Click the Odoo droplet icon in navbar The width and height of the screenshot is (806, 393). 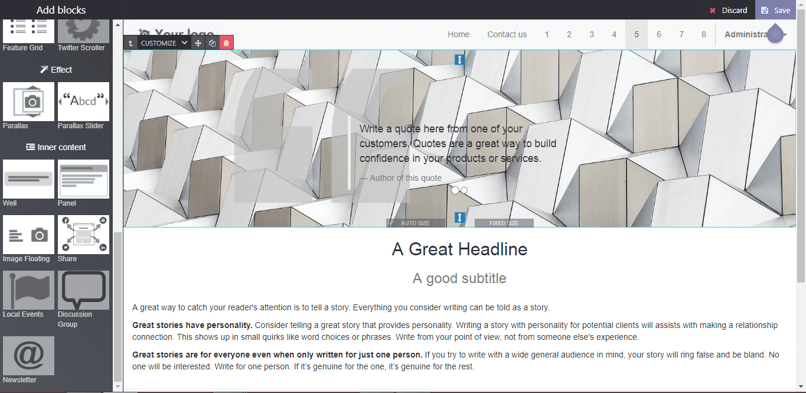[x=776, y=34]
